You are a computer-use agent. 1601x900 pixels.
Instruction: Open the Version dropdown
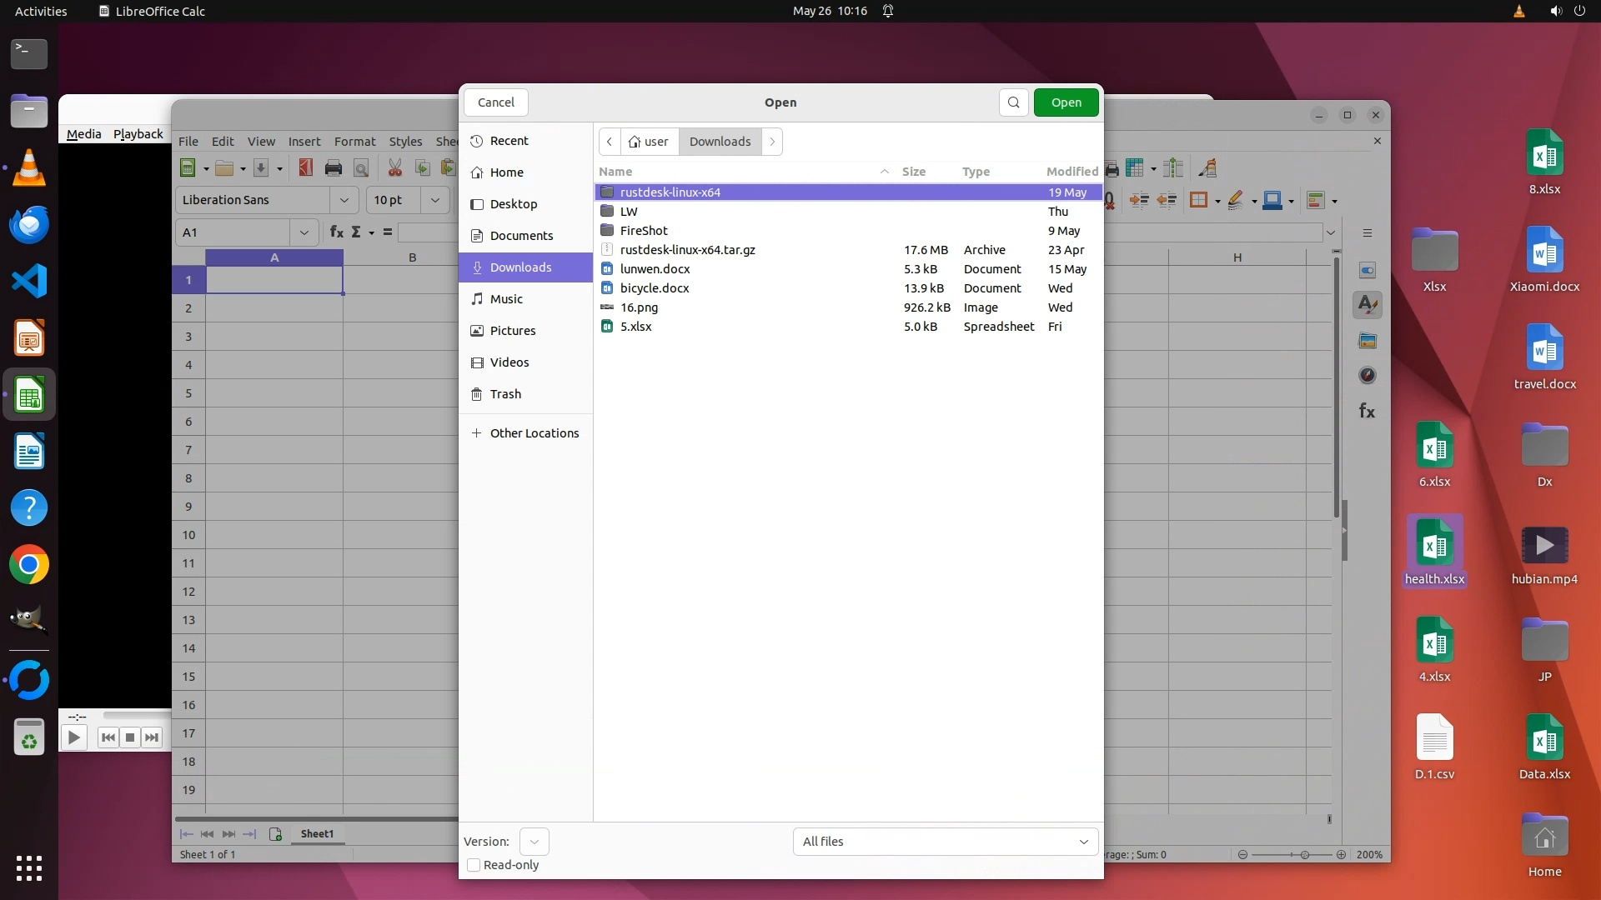[x=534, y=842]
